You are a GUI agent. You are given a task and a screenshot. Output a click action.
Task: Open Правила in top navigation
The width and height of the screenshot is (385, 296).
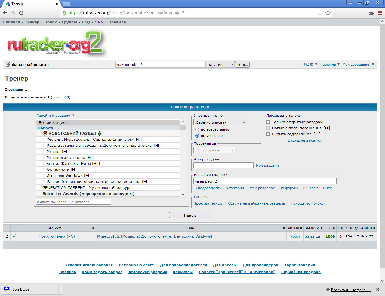(117, 22)
